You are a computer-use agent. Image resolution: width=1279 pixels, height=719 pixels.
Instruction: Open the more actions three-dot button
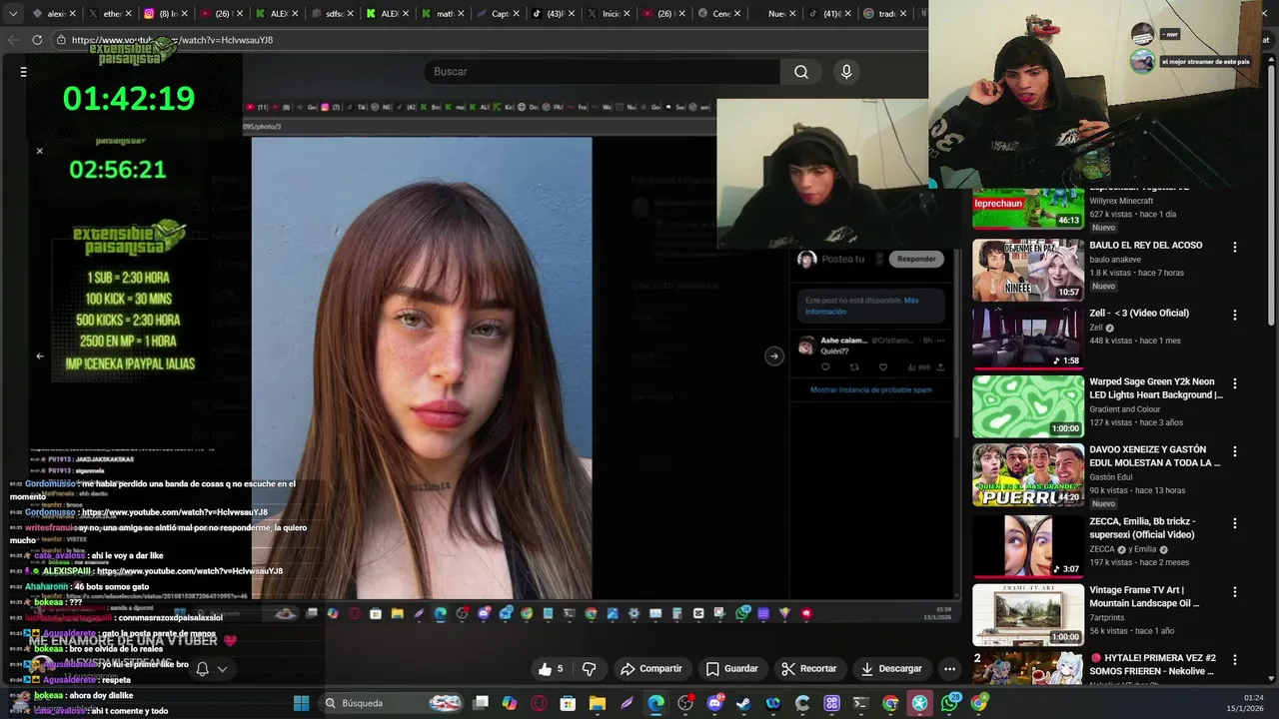[949, 669]
